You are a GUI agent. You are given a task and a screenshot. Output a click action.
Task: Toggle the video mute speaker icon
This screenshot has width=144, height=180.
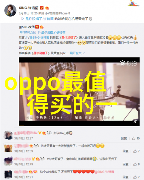pos(135,121)
